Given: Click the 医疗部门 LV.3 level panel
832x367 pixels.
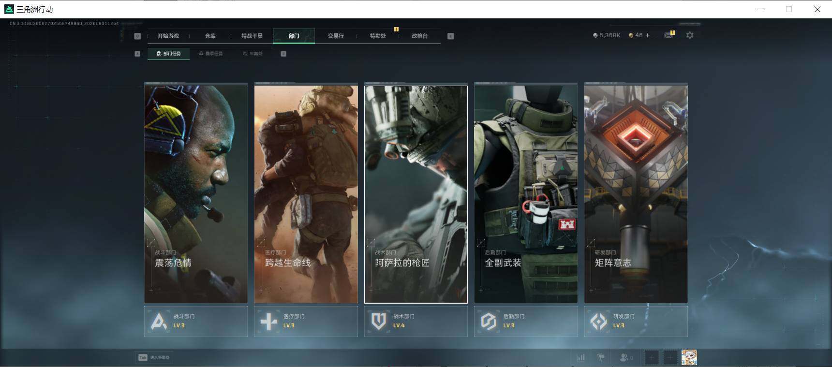Looking at the screenshot, I should pyautogui.click(x=306, y=321).
